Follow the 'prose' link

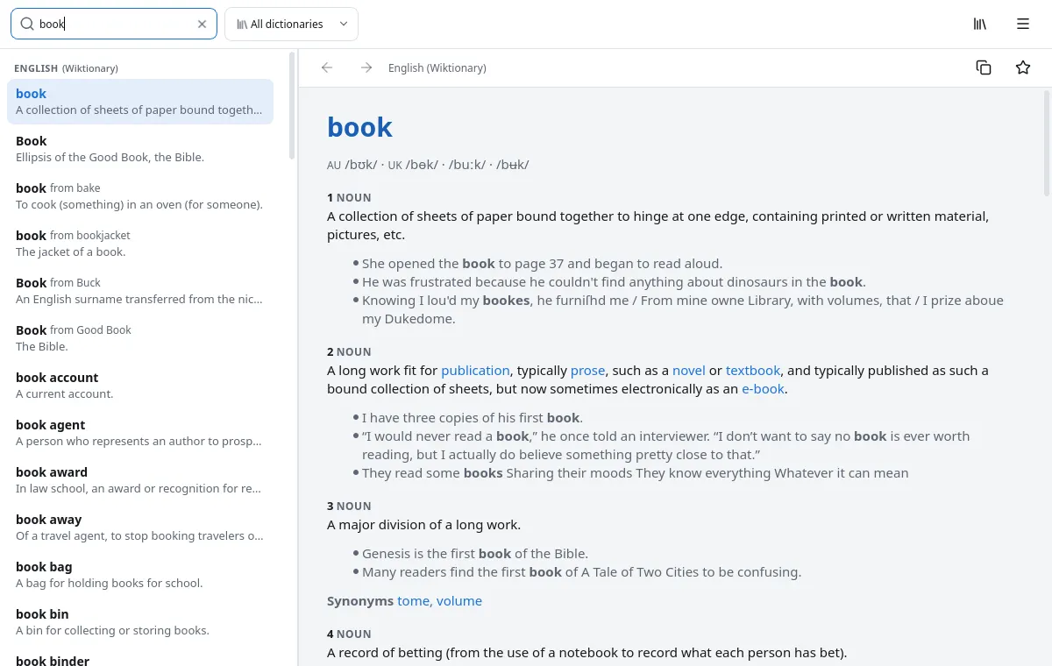[x=587, y=371]
